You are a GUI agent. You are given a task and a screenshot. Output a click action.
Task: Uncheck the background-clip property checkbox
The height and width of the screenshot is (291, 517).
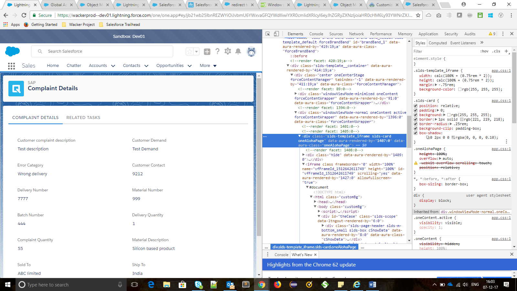(416, 128)
